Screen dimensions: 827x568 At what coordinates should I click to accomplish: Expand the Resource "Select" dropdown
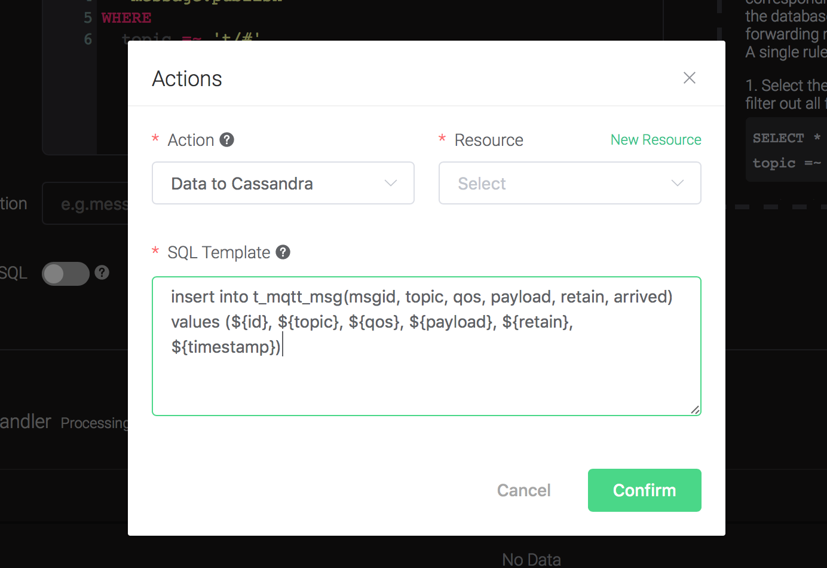569,183
